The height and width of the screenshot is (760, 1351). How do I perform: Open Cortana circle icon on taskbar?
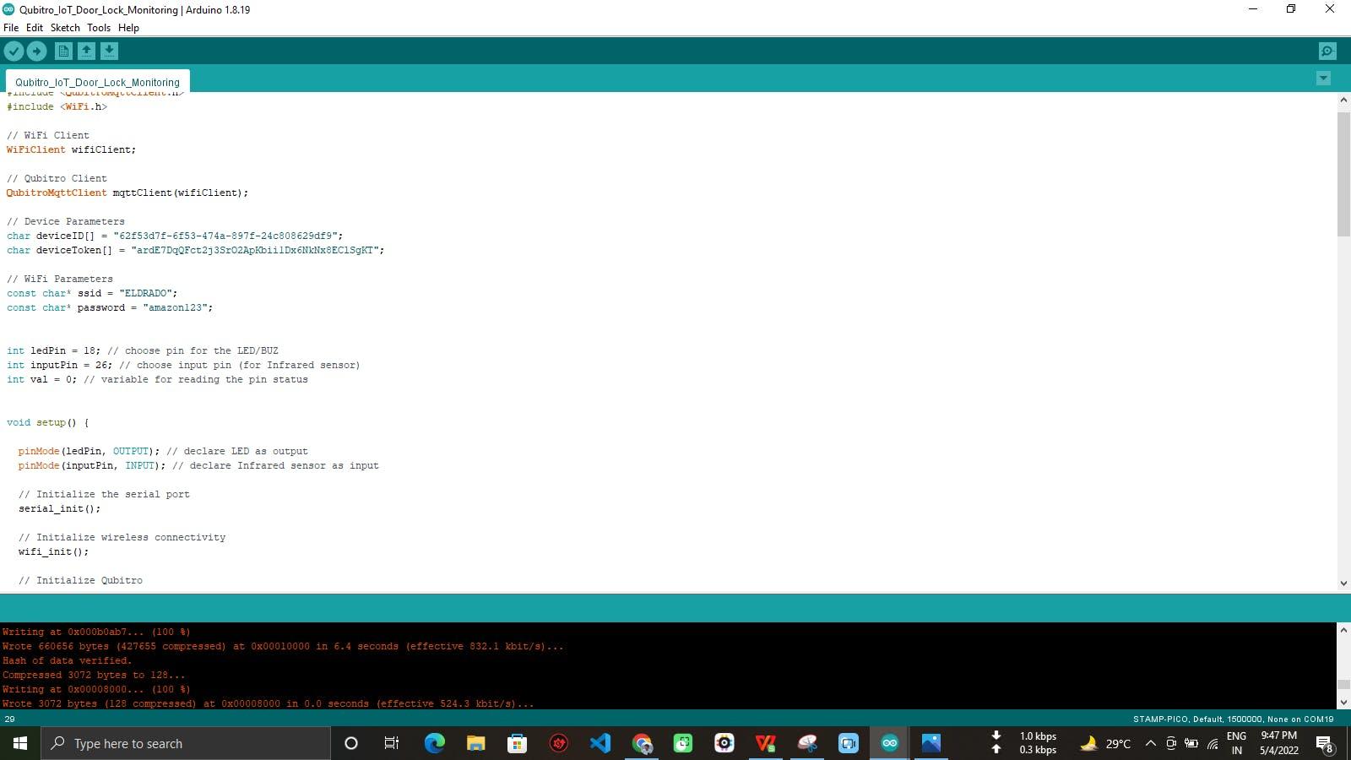click(351, 743)
